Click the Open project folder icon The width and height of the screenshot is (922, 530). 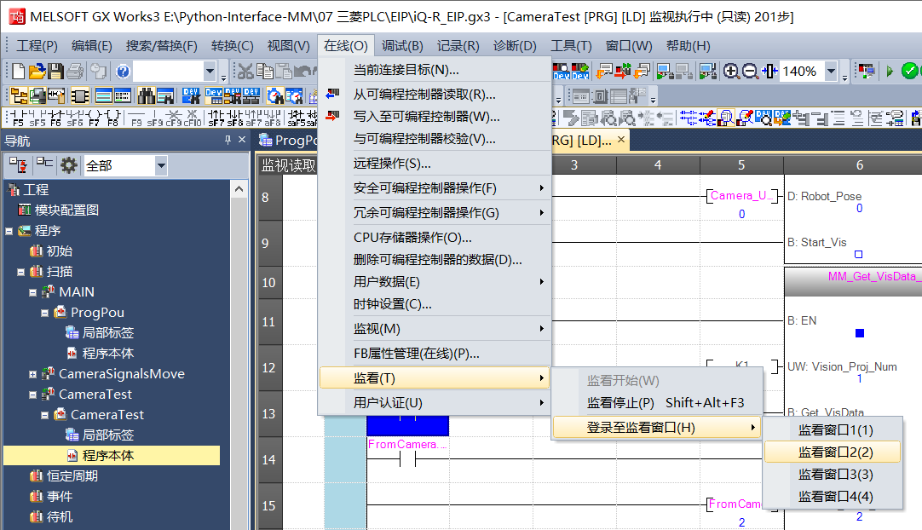click(37, 72)
